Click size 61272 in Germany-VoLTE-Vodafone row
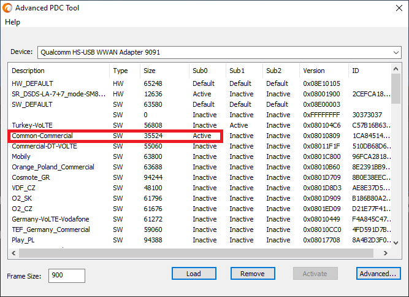This screenshot has width=409, height=297. click(x=153, y=219)
